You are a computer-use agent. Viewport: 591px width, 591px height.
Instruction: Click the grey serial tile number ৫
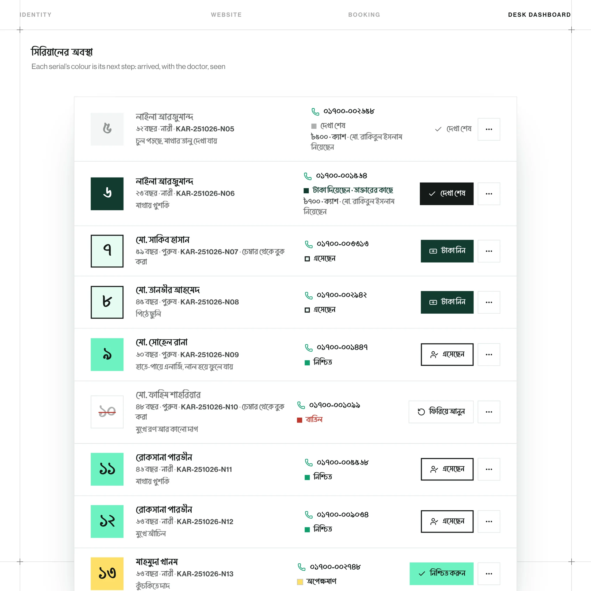107,129
